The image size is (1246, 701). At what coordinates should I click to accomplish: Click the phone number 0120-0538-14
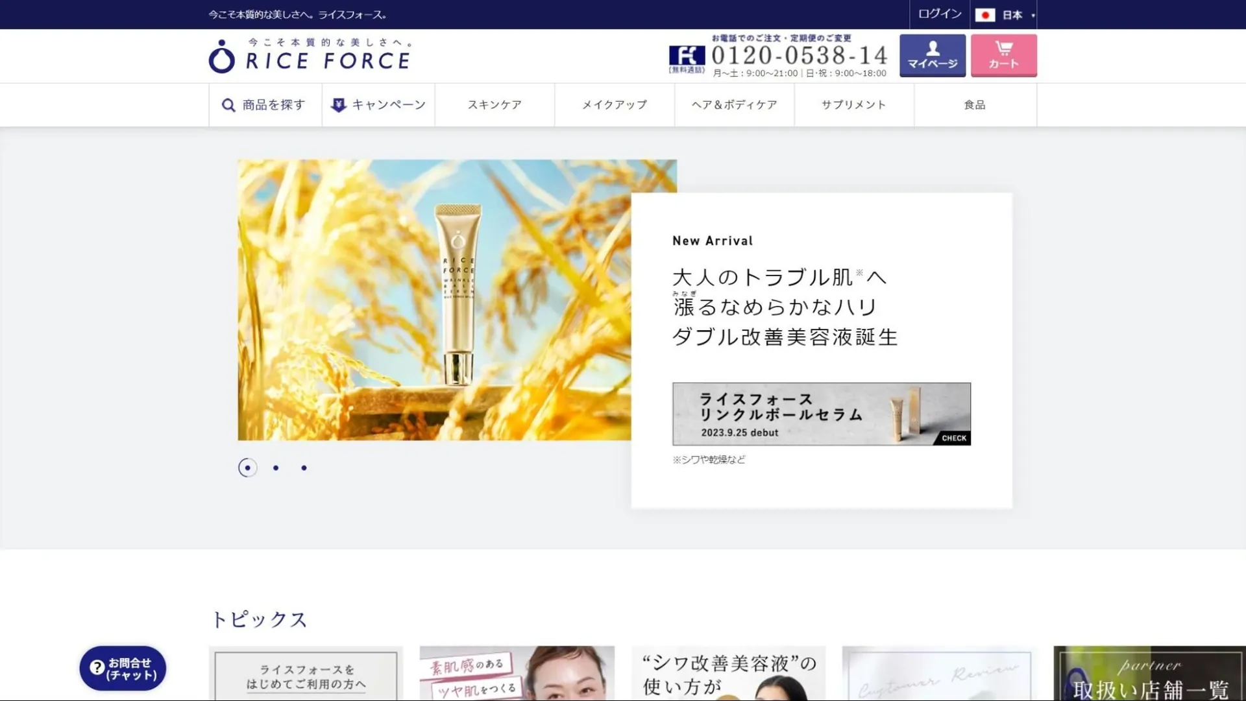pos(800,55)
